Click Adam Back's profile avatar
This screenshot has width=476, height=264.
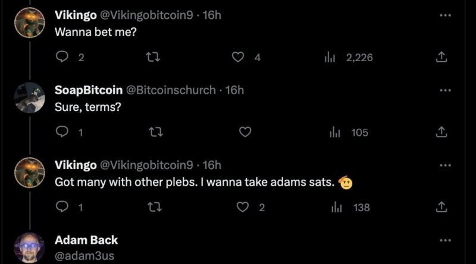point(29,249)
